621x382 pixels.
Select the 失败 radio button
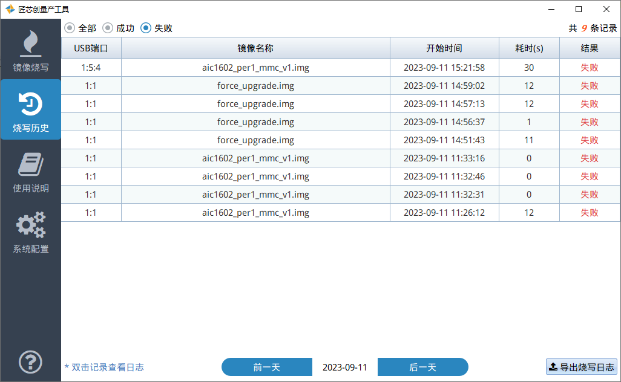pyautogui.click(x=146, y=28)
